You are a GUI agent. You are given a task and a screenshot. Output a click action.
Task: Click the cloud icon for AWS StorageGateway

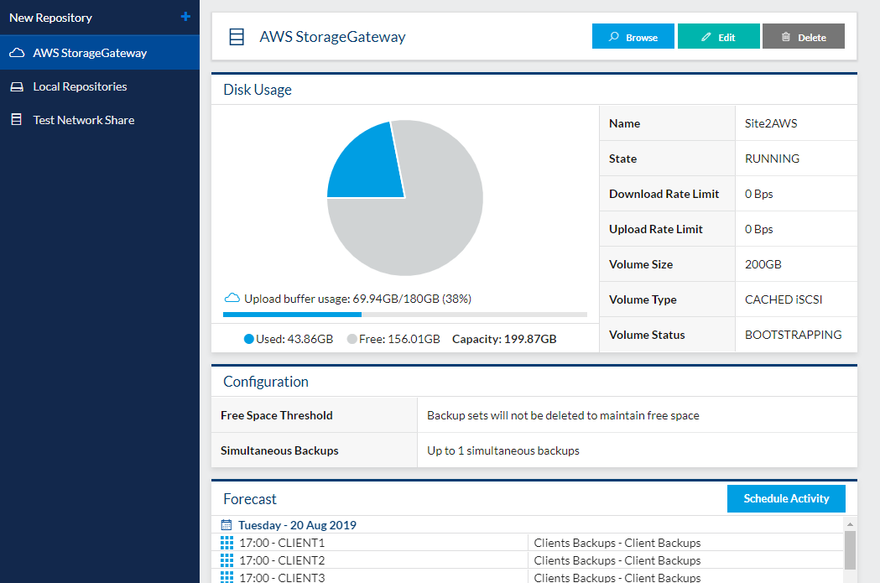tap(17, 53)
